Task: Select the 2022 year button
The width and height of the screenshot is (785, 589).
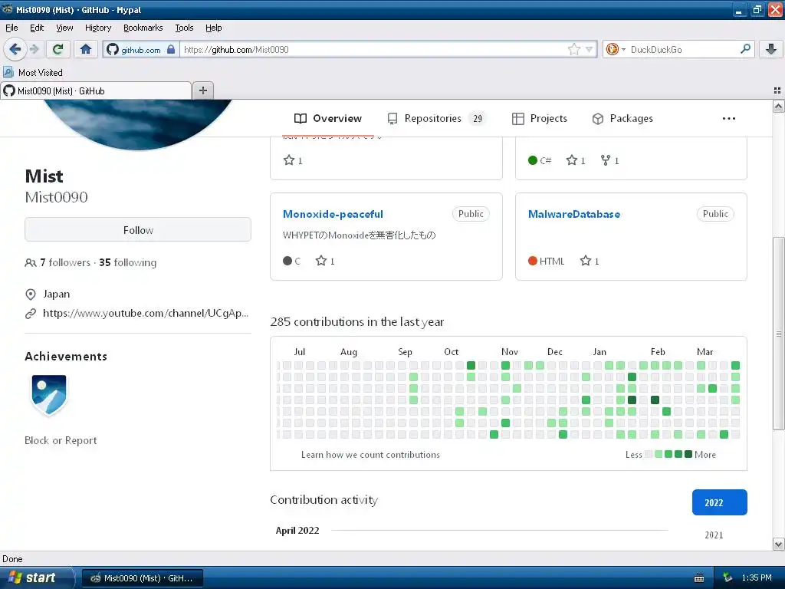Action: (x=719, y=502)
